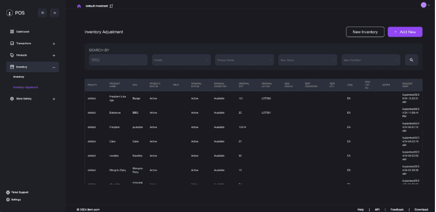The width and height of the screenshot is (436, 212).
Task: Open the Help link in the footer
Action: point(361,209)
